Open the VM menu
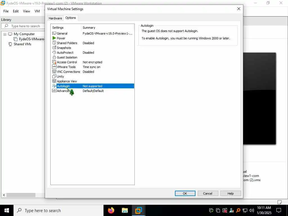Viewport: 288px width, 216px height. tap(37, 11)
